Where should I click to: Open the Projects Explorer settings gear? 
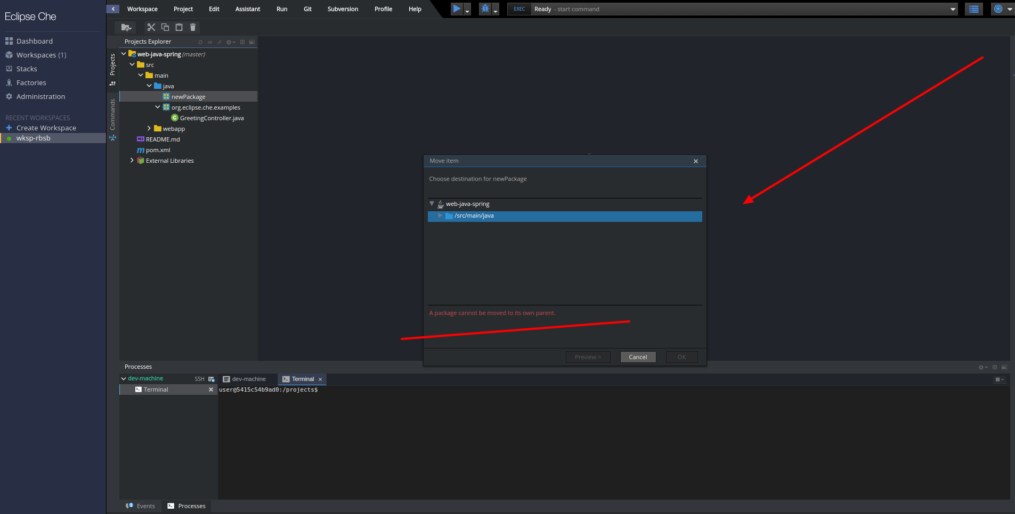click(229, 42)
